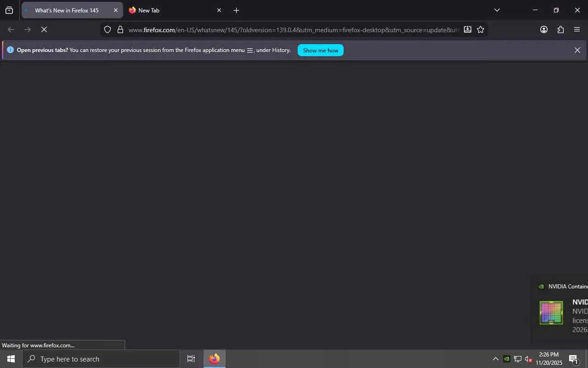
Task: Click the muted volume tray icon
Action: [x=528, y=359]
